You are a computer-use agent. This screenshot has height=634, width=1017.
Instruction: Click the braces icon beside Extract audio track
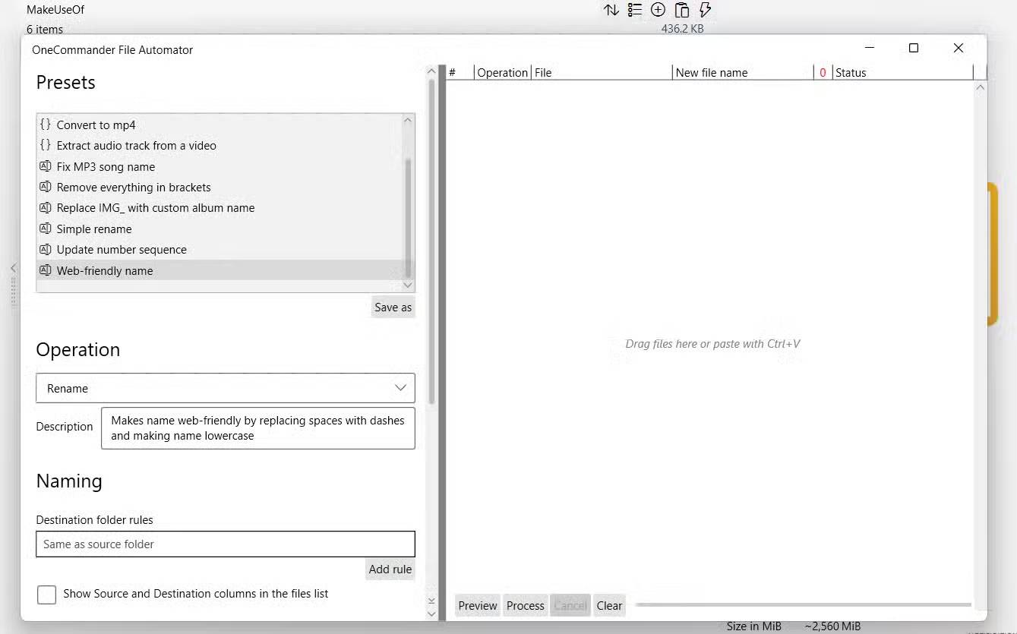[x=46, y=145]
